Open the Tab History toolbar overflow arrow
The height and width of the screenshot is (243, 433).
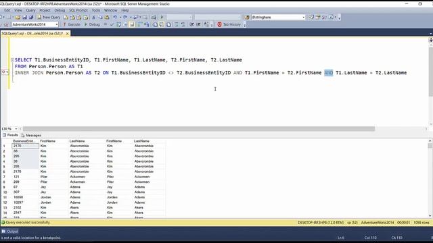pos(245,26)
